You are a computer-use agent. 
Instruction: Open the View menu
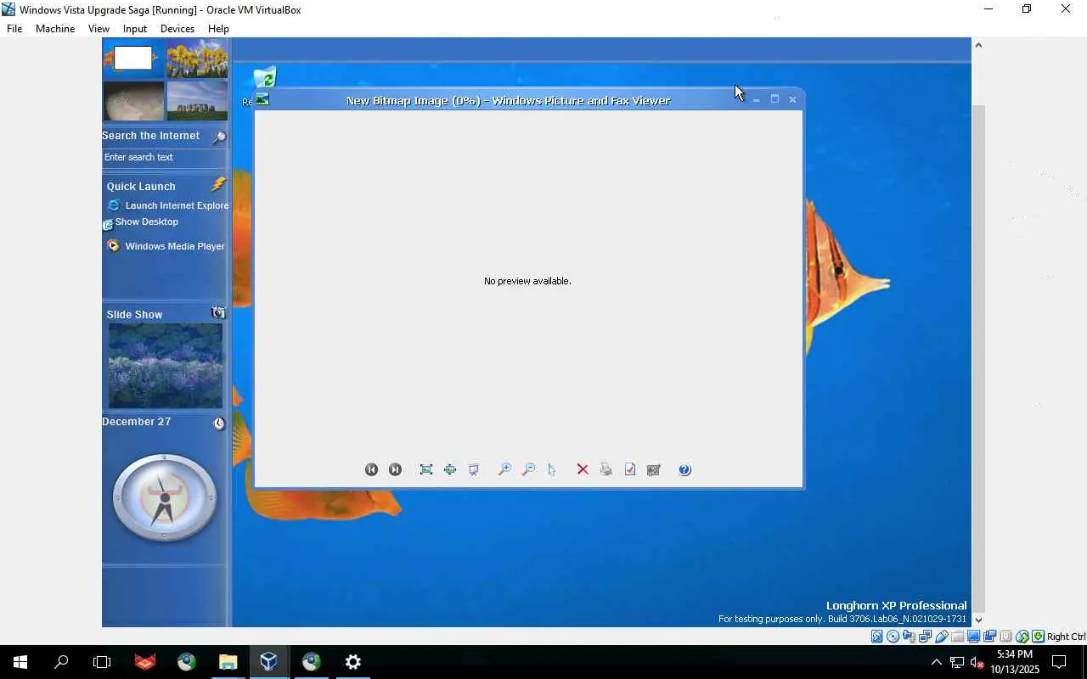[99, 28]
